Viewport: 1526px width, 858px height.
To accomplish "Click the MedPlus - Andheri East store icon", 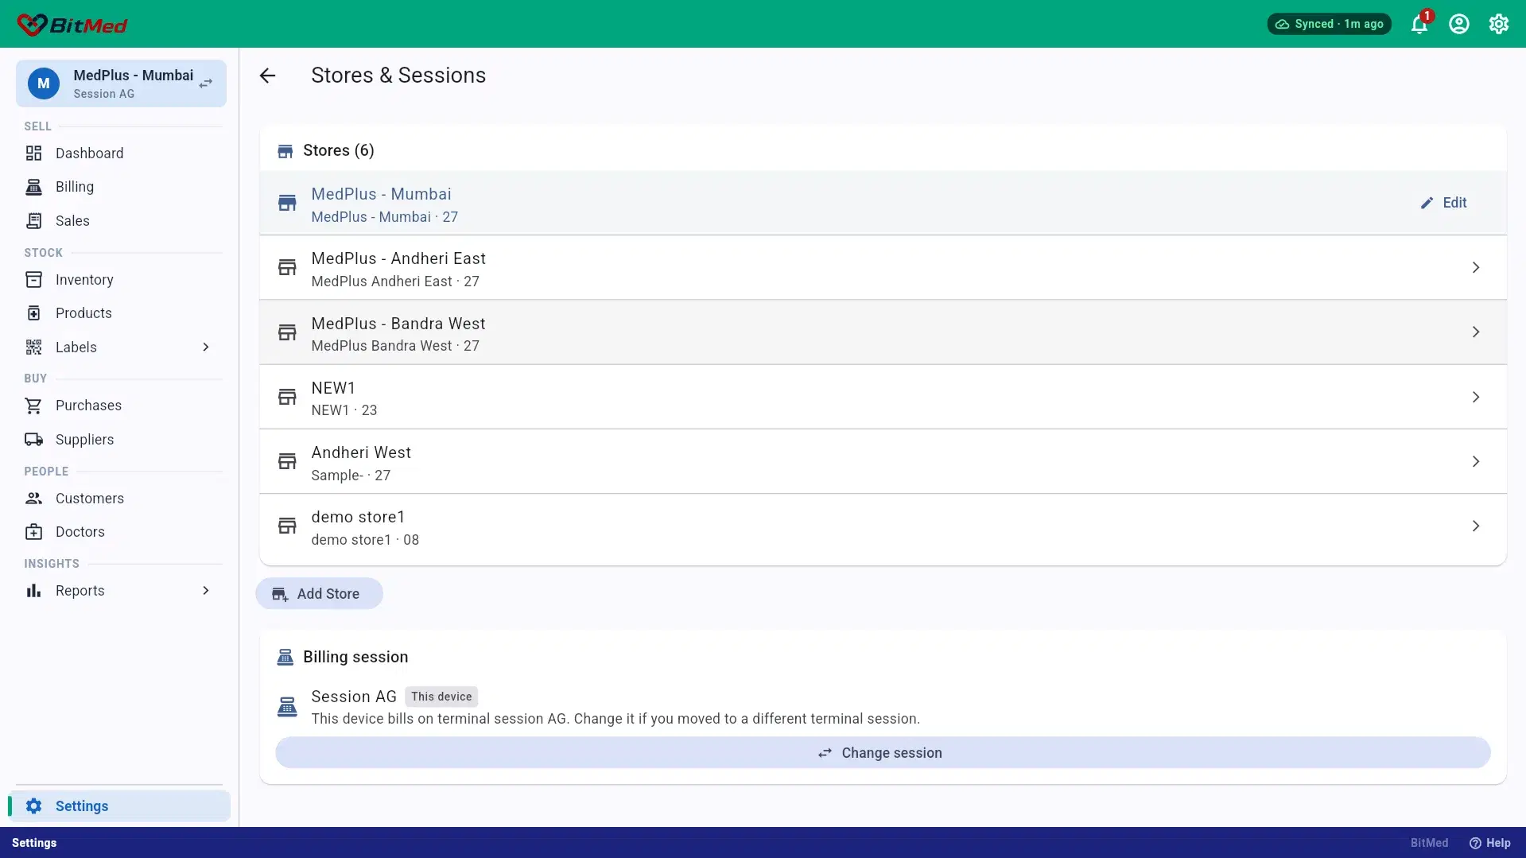I will tap(287, 268).
